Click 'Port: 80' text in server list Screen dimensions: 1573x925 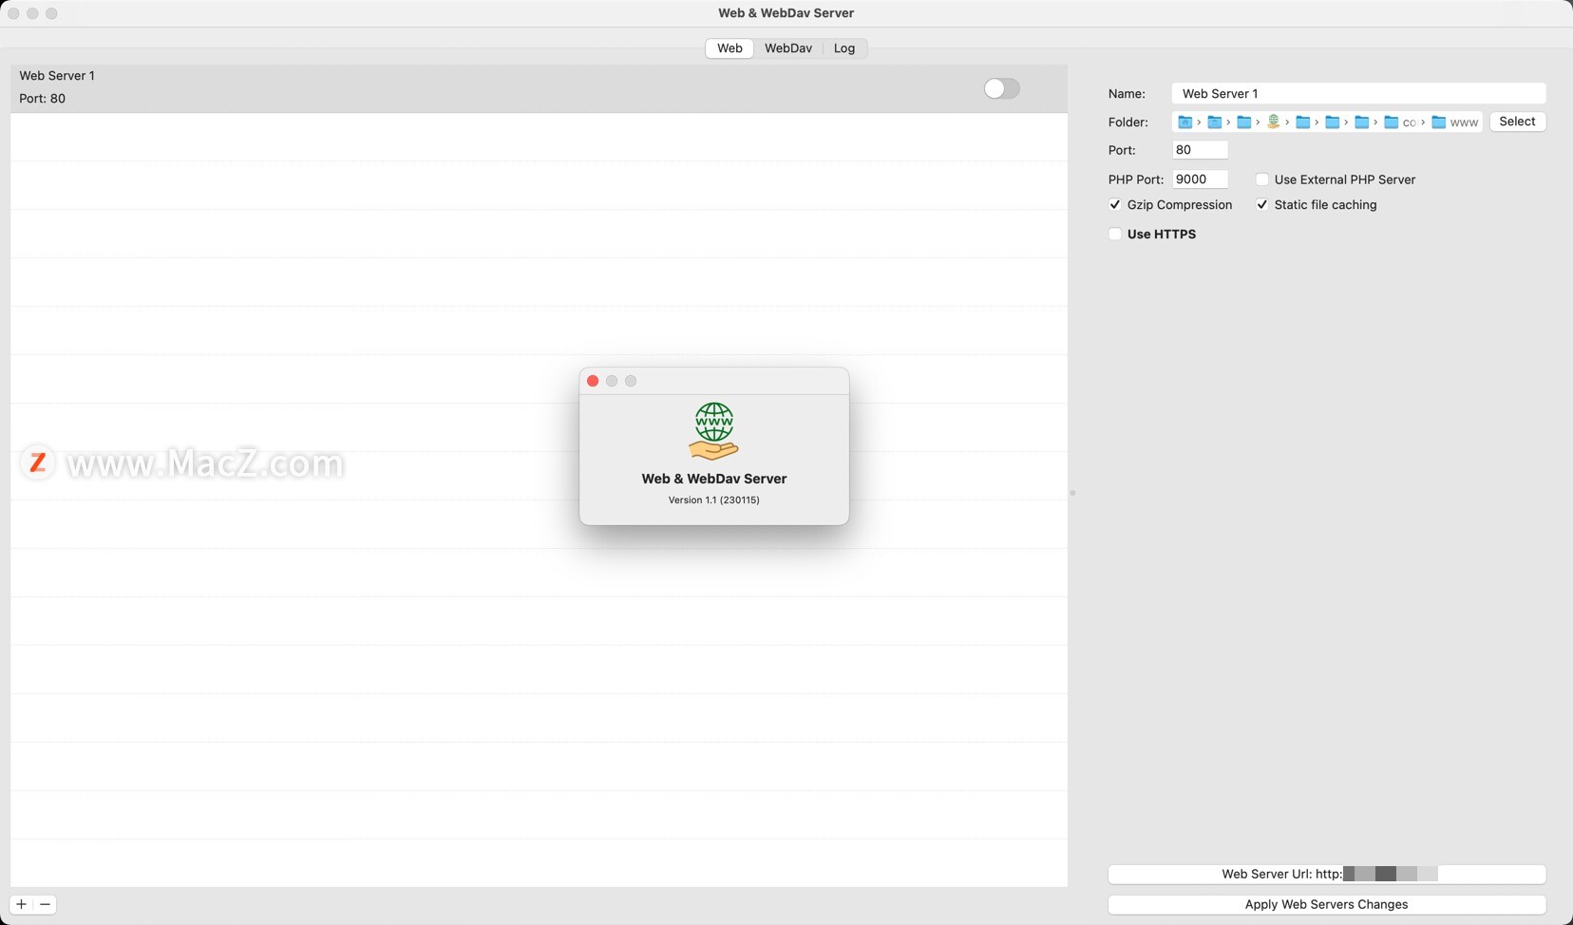pyautogui.click(x=42, y=99)
